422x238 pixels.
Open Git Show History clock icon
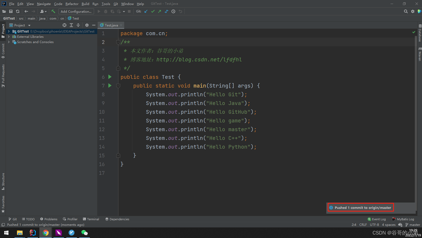click(x=173, y=11)
